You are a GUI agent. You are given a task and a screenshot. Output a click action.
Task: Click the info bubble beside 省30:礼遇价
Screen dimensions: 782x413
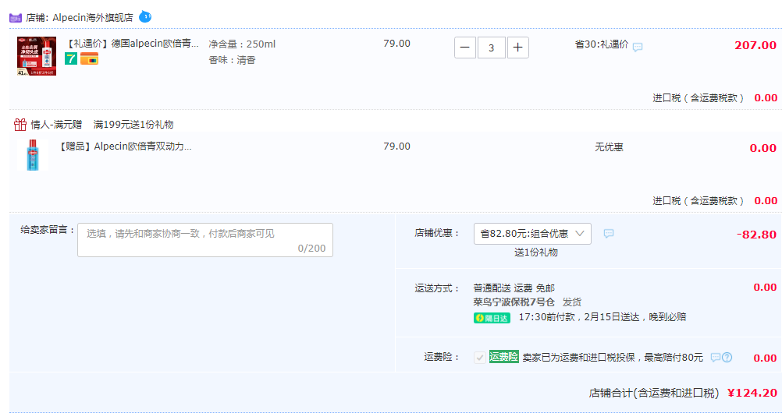(638, 48)
